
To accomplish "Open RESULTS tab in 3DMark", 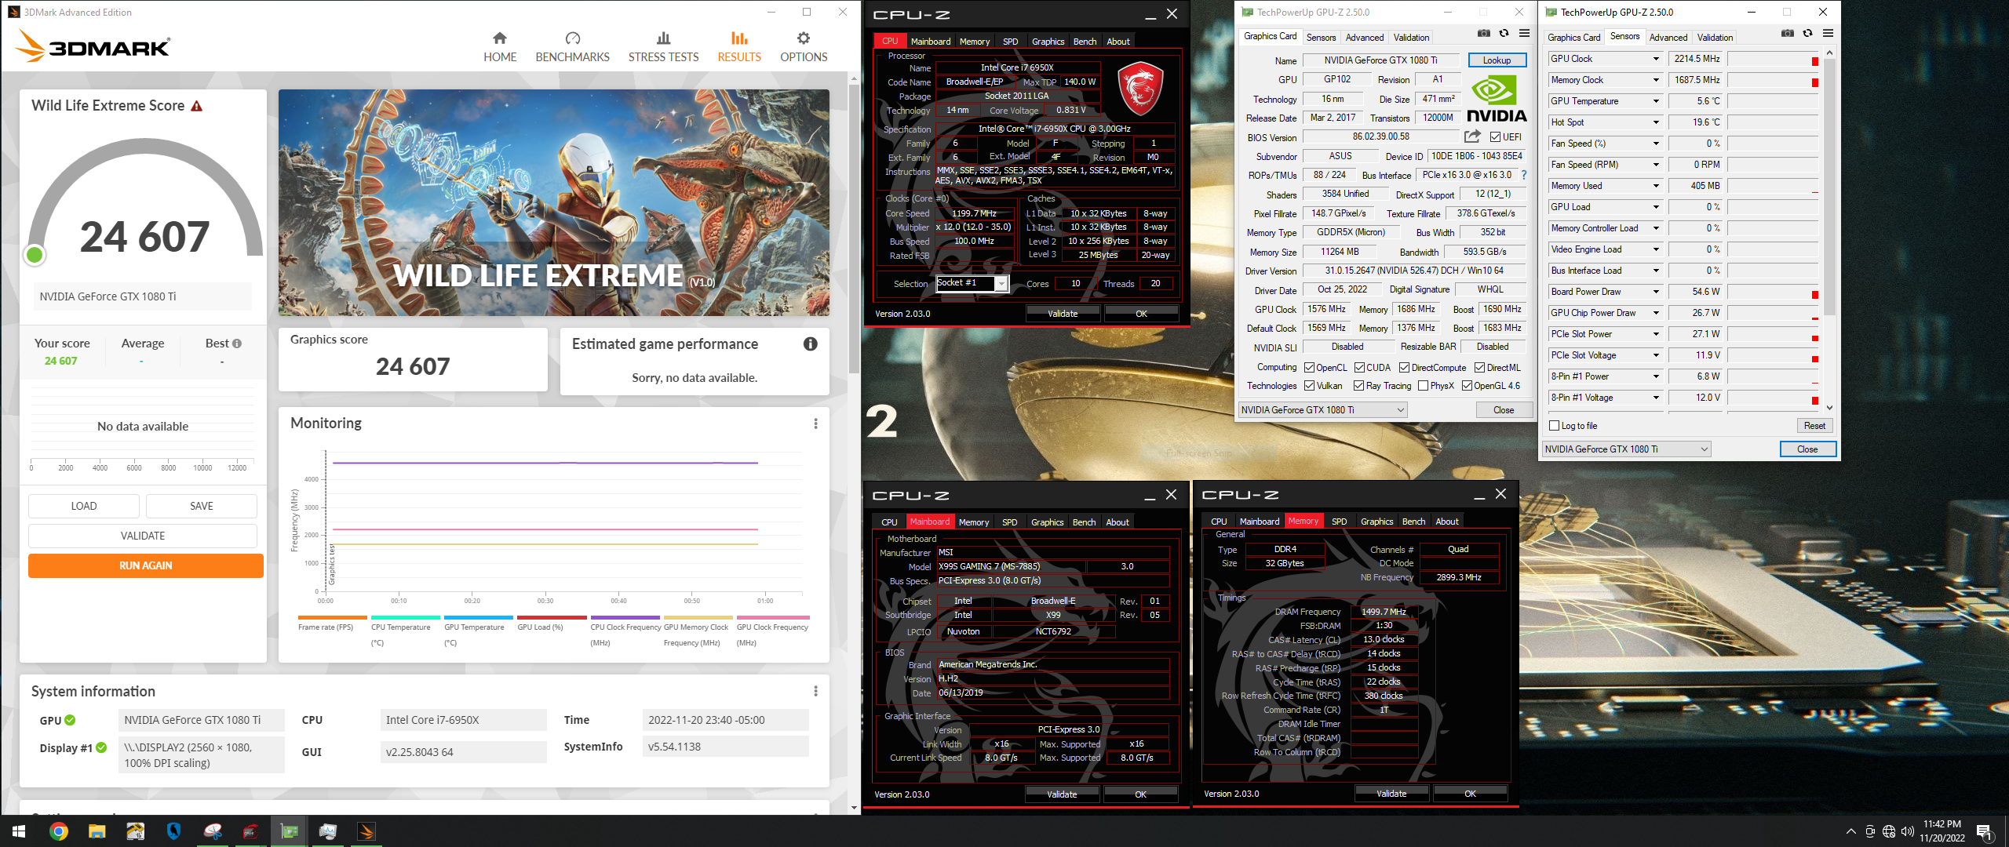I will coord(738,47).
